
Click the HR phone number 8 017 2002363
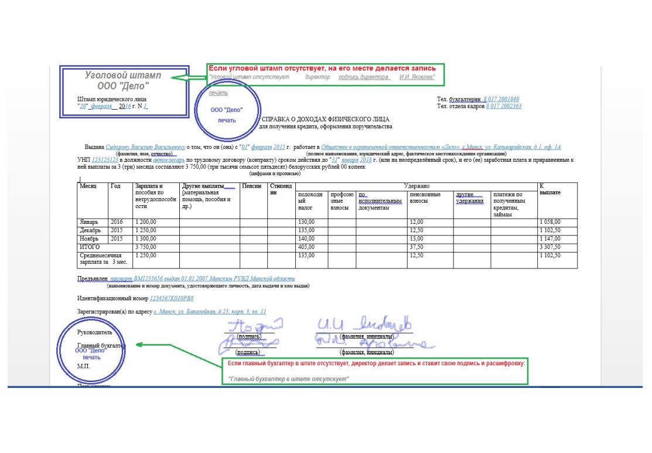504,106
